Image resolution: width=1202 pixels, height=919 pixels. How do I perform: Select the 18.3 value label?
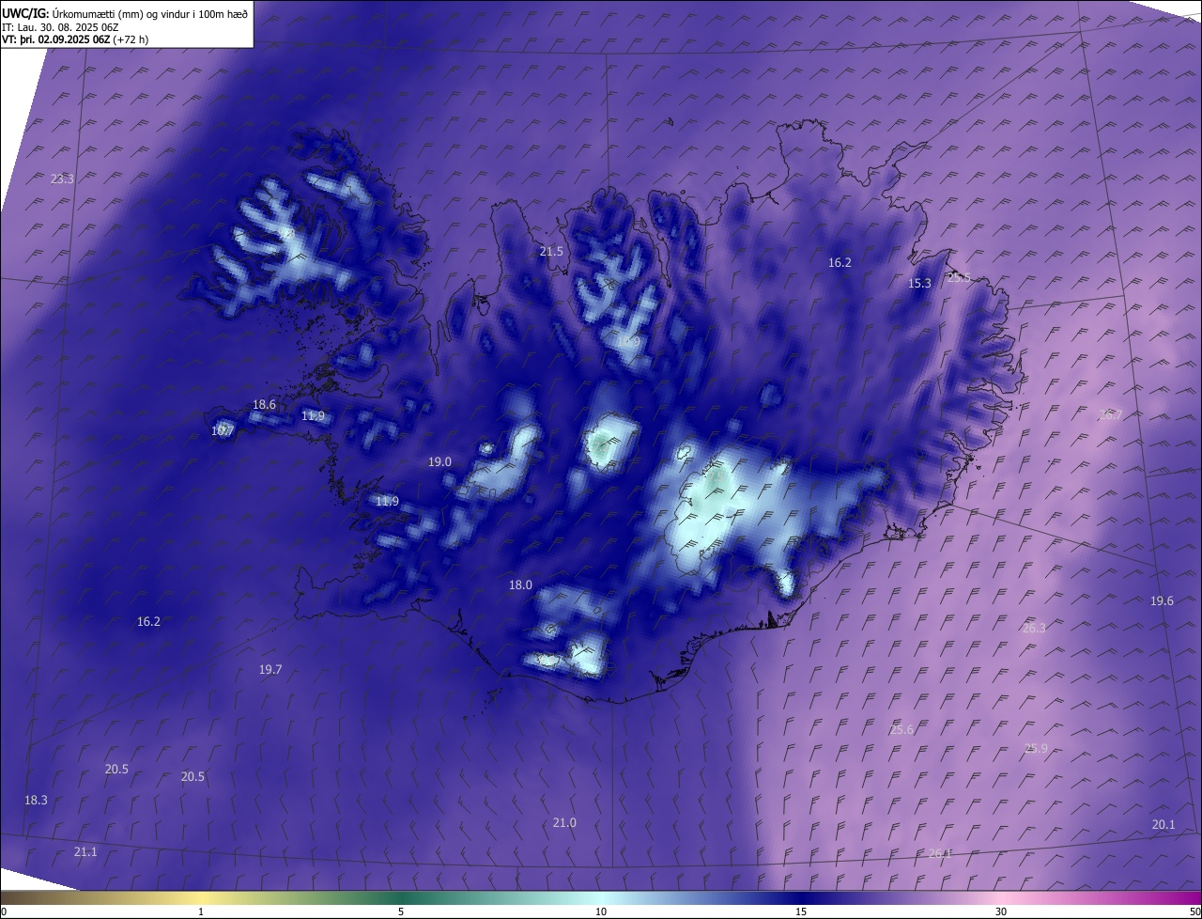[x=36, y=800]
